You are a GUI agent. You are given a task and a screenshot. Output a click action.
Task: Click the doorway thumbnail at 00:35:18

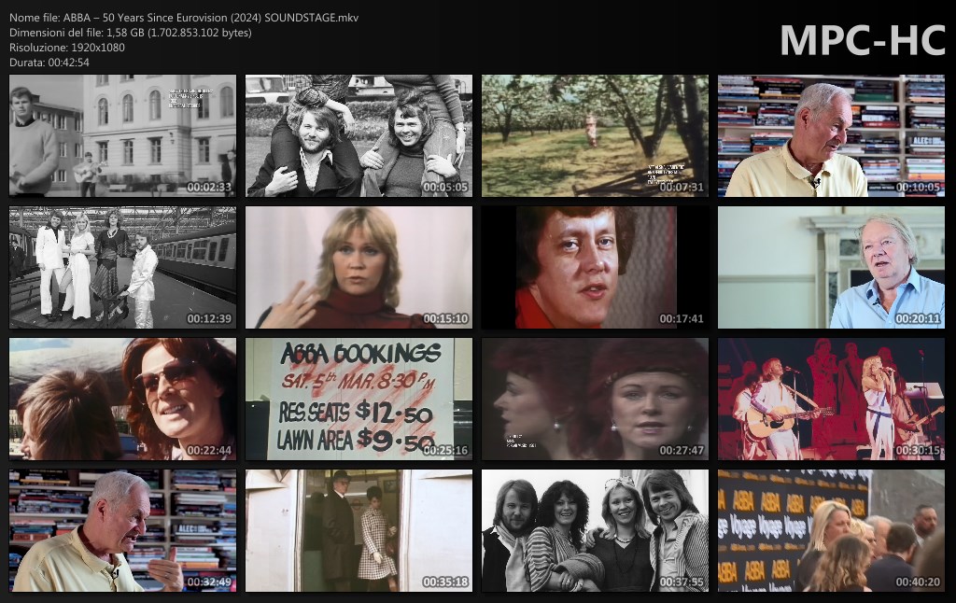point(358,530)
